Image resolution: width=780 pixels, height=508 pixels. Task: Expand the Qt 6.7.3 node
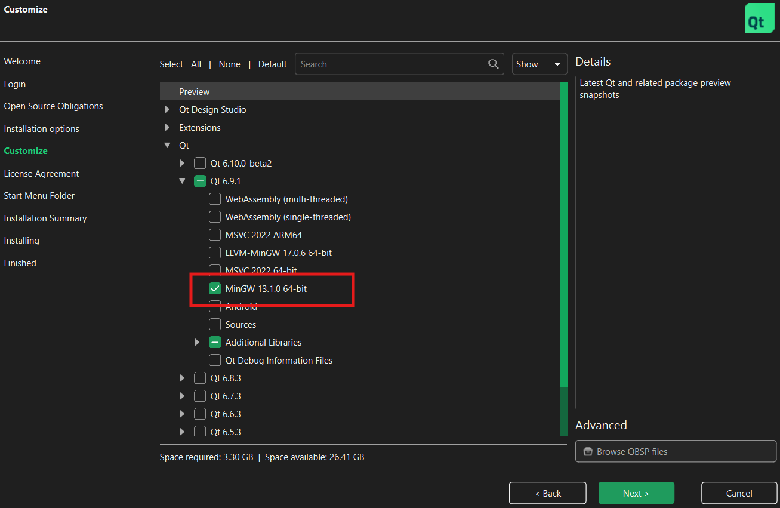(x=182, y=396)
